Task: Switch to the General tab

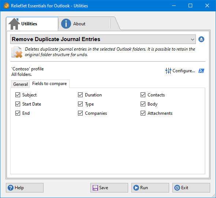Action: point(21,84)
